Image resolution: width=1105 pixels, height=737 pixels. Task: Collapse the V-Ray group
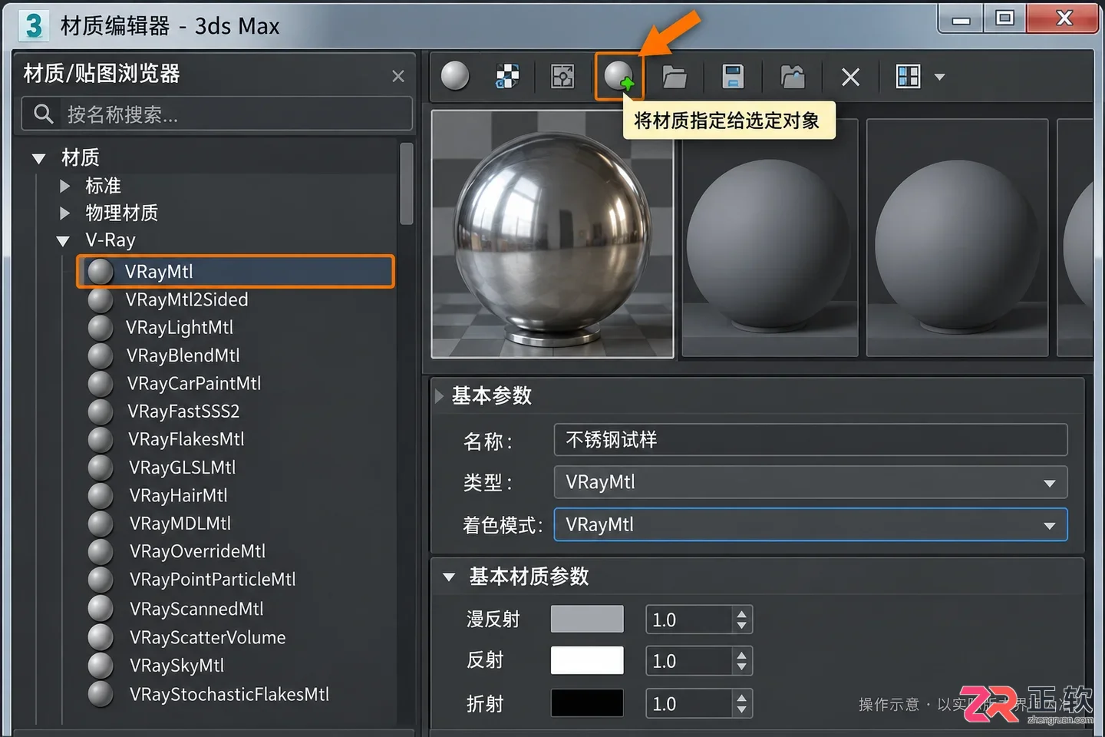click(x=63, y=241)
